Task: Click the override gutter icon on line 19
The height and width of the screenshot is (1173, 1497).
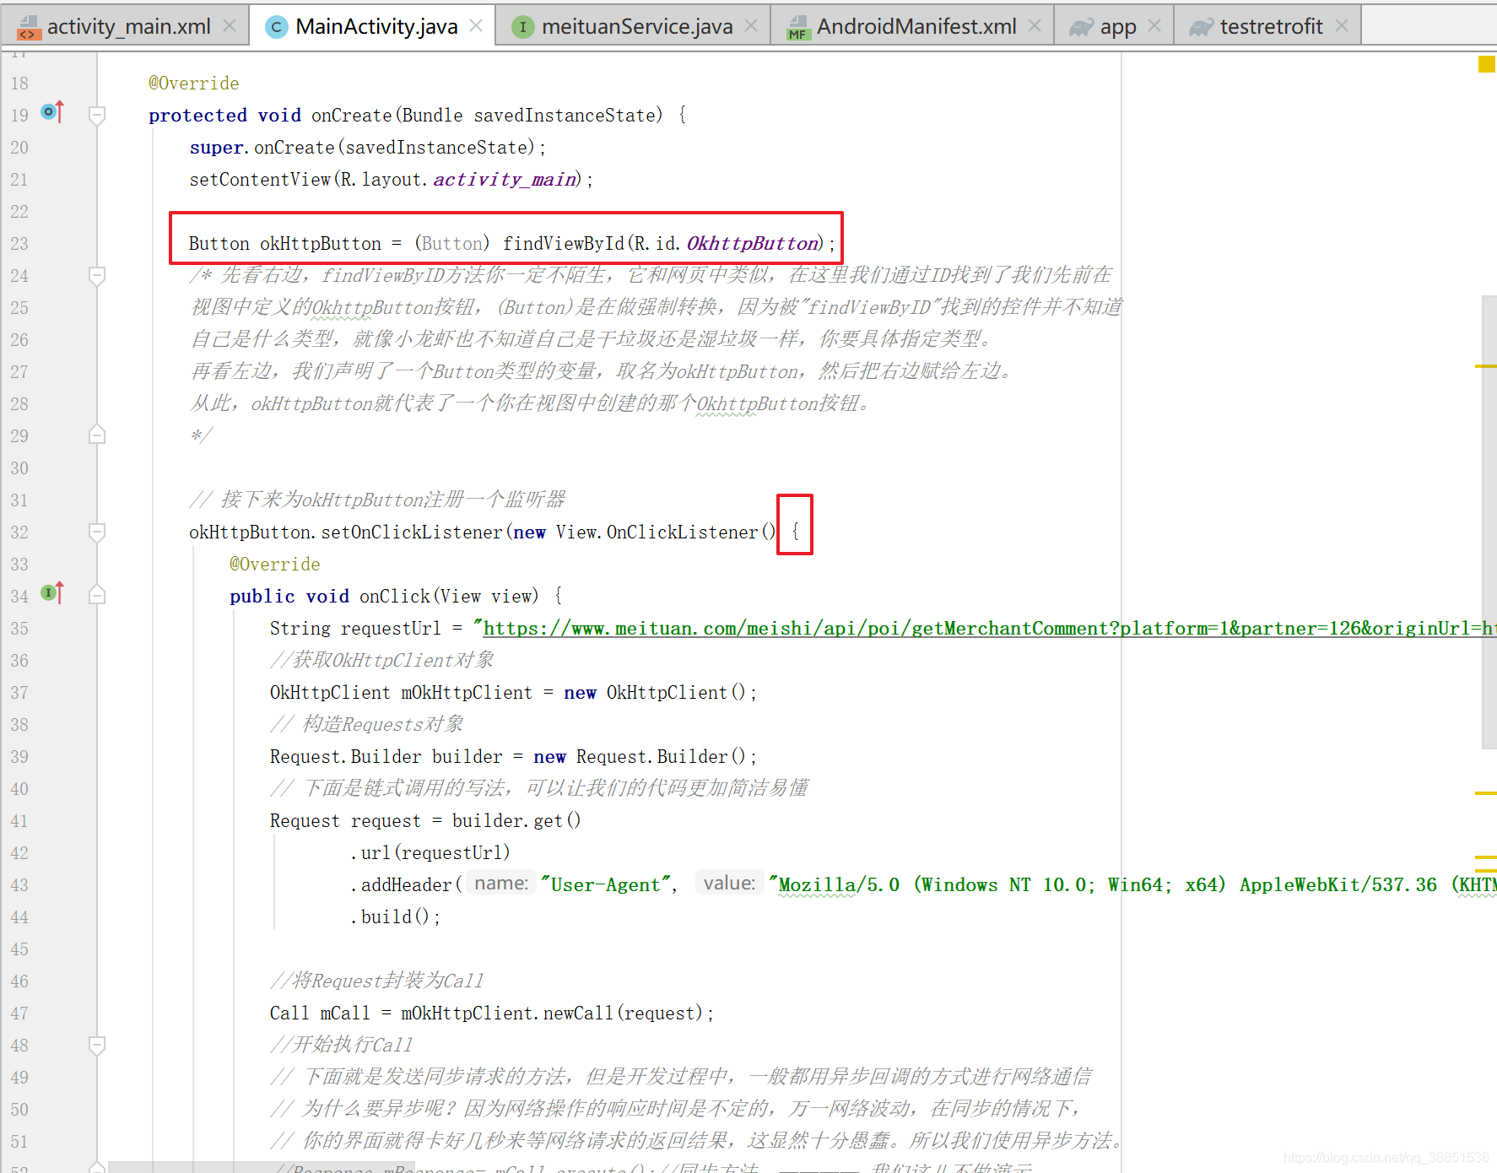Action: click(52, 112)
